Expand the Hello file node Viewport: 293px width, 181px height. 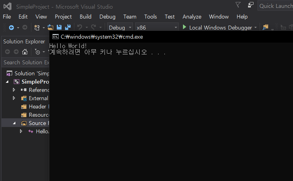pos(21,131)
